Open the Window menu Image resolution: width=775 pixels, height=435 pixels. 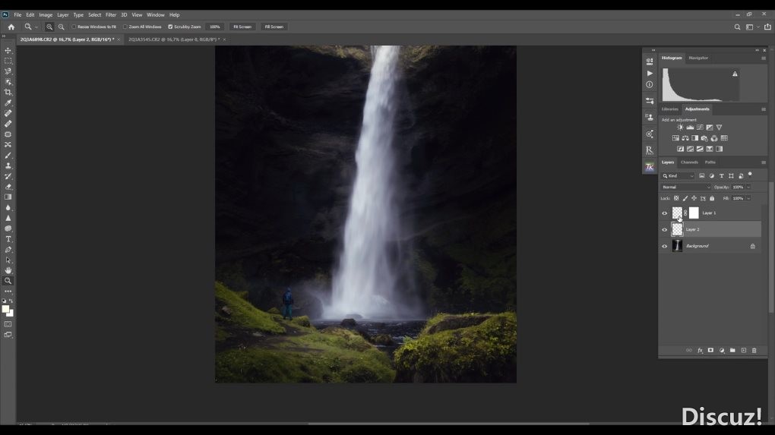coord(155,15)
